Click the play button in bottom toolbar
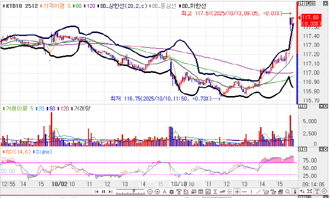This screenshot has width=330, height=198. [x=110, y=191]
